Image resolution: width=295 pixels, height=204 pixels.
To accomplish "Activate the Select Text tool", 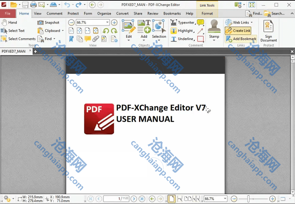I will coord(13,31).
